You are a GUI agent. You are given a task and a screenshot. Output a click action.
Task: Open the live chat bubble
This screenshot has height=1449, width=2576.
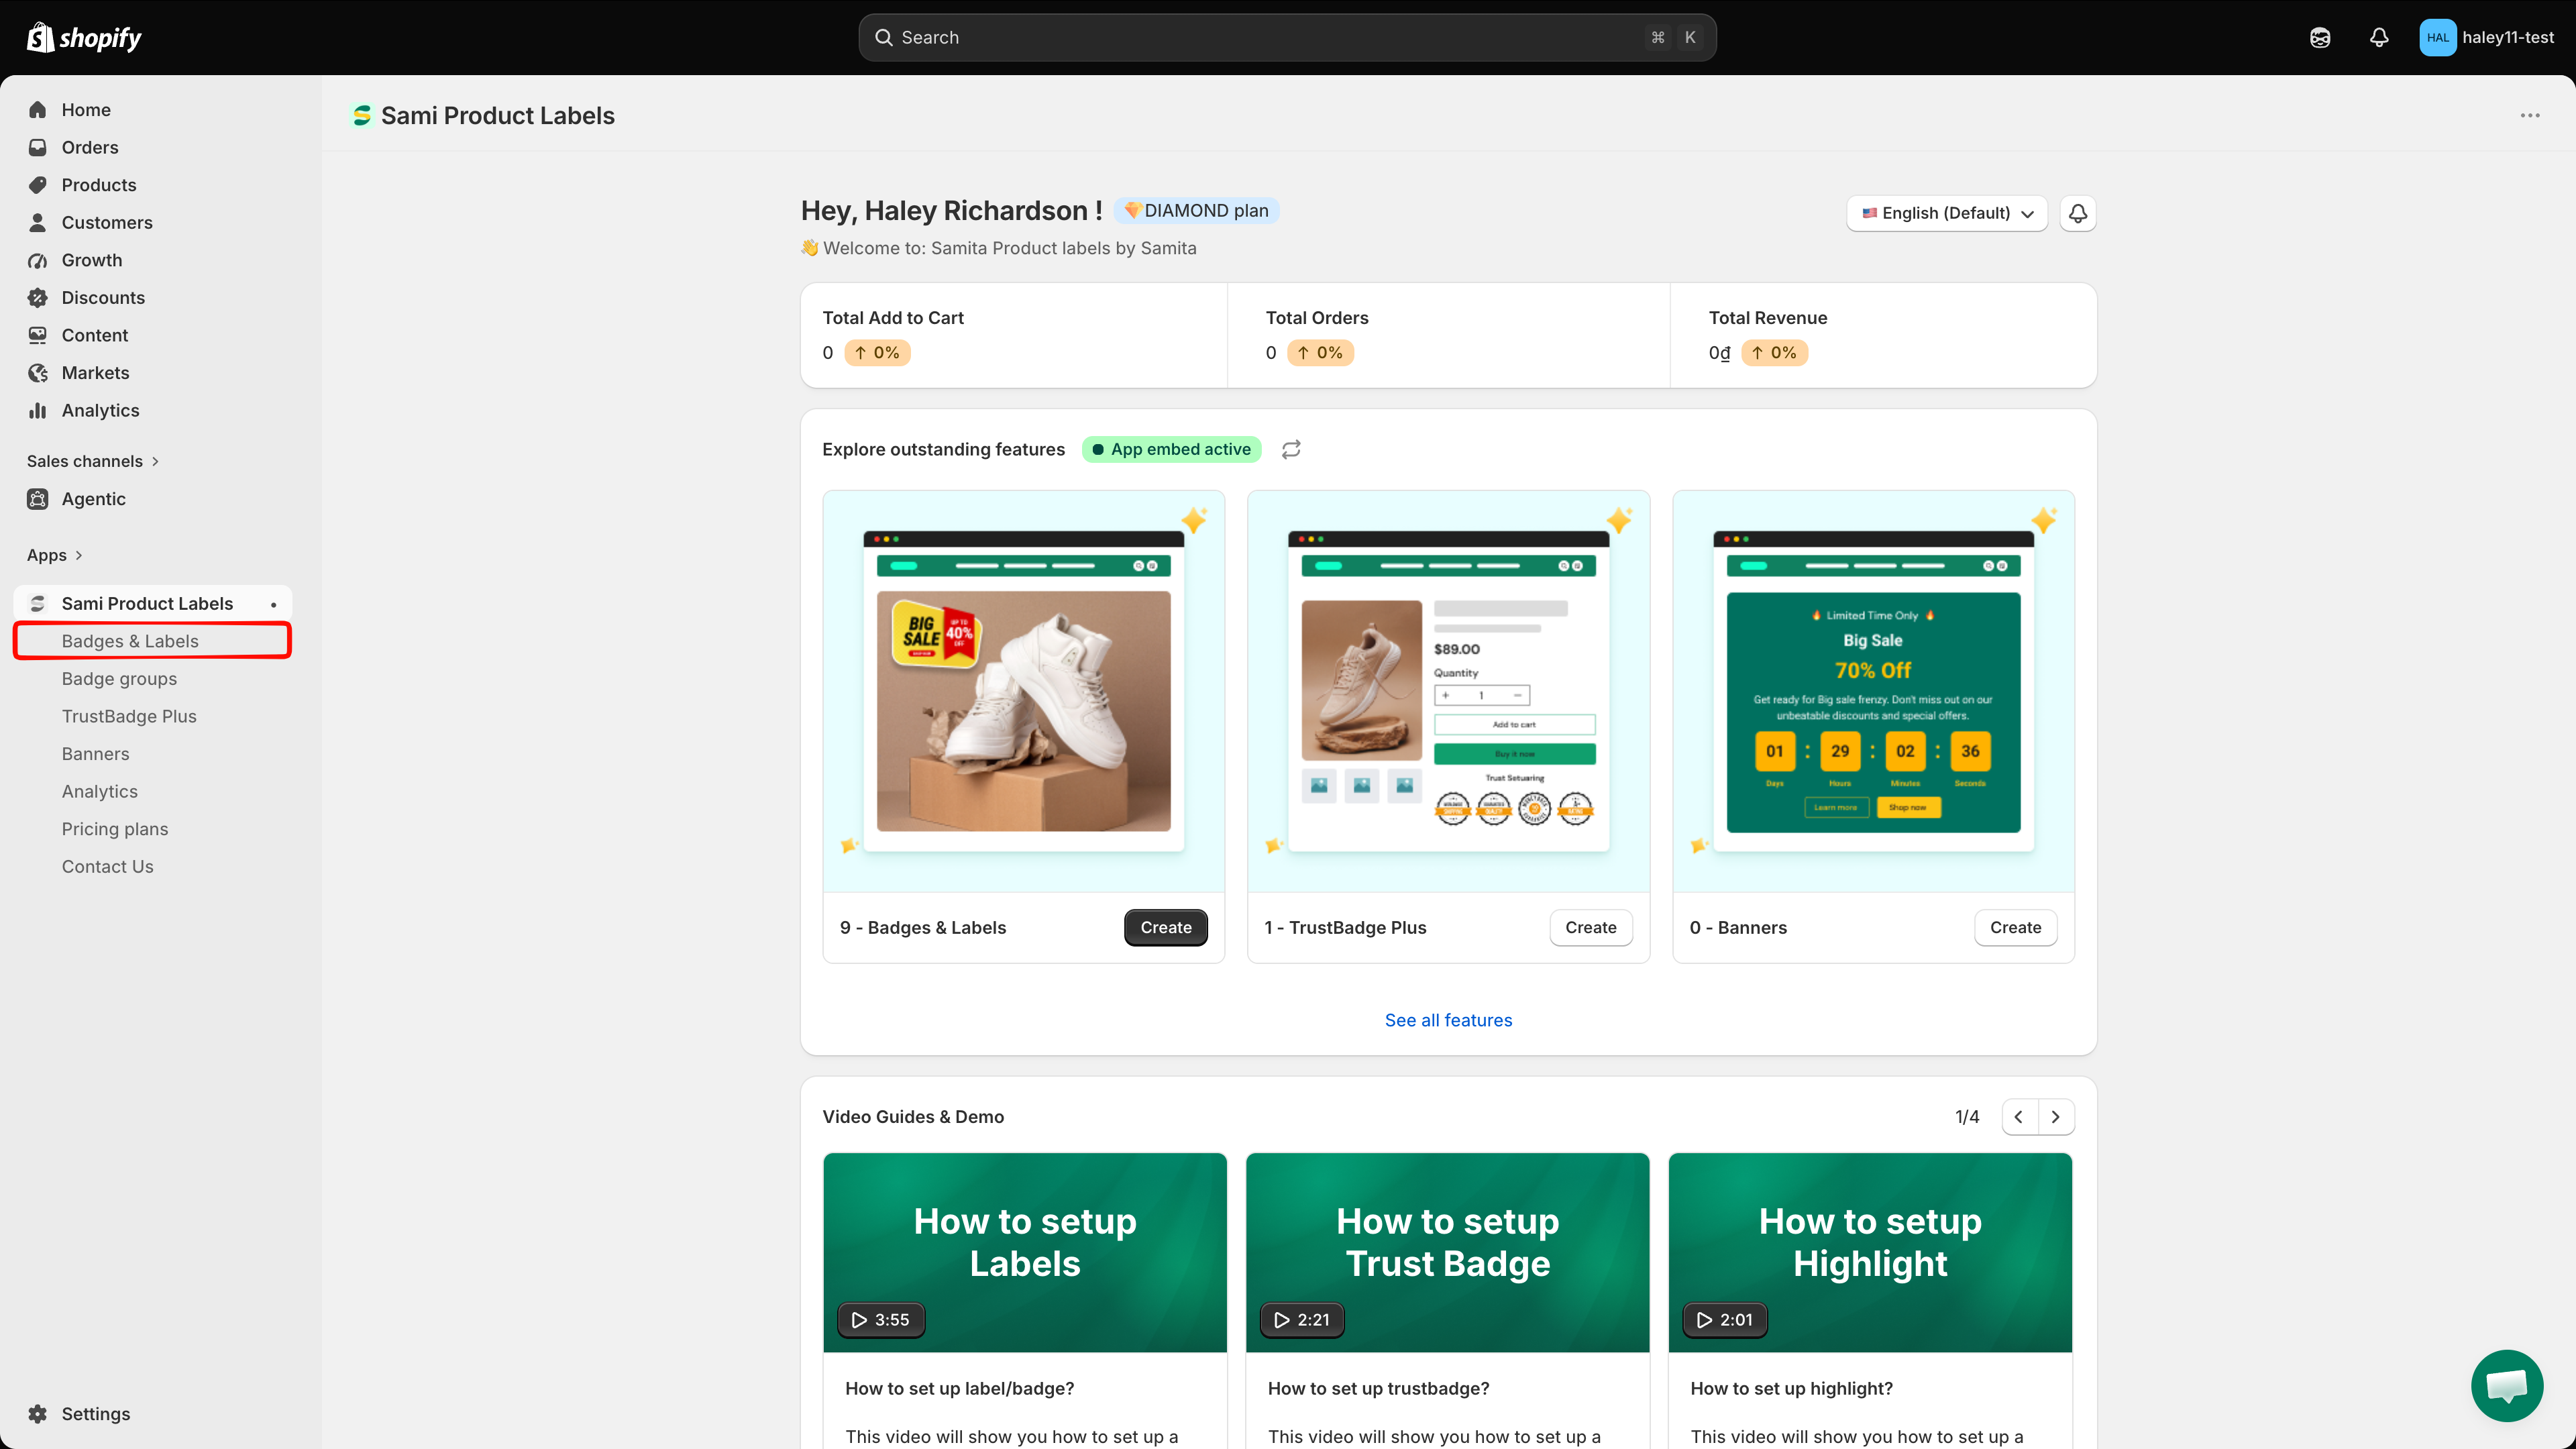pyautogui.click(x=2506, y=1385)
